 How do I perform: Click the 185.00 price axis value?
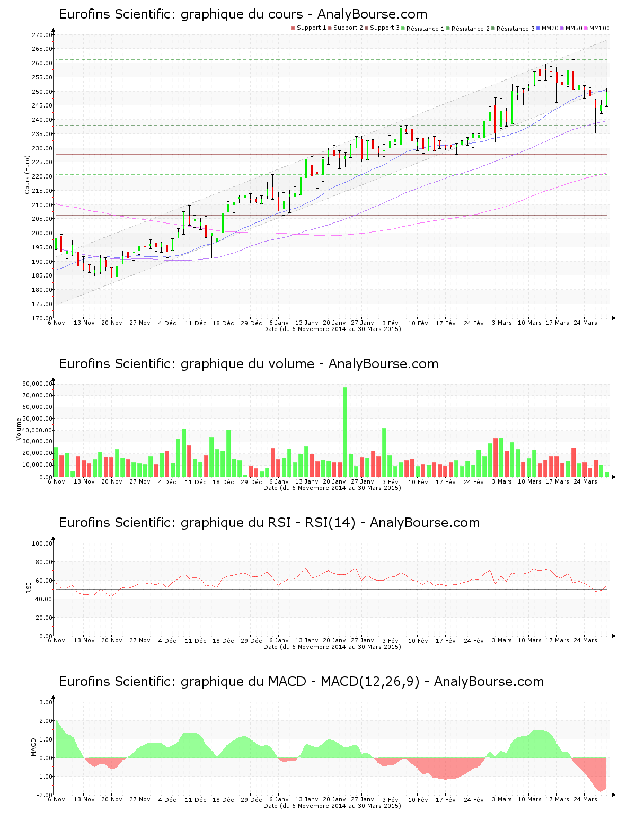(42, 275)
